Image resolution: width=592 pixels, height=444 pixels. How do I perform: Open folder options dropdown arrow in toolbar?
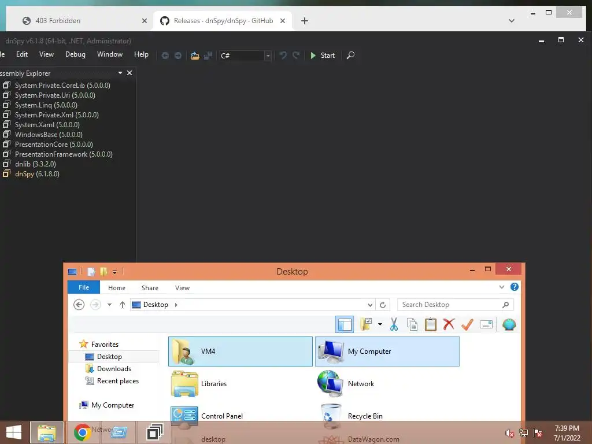[380, 324]
